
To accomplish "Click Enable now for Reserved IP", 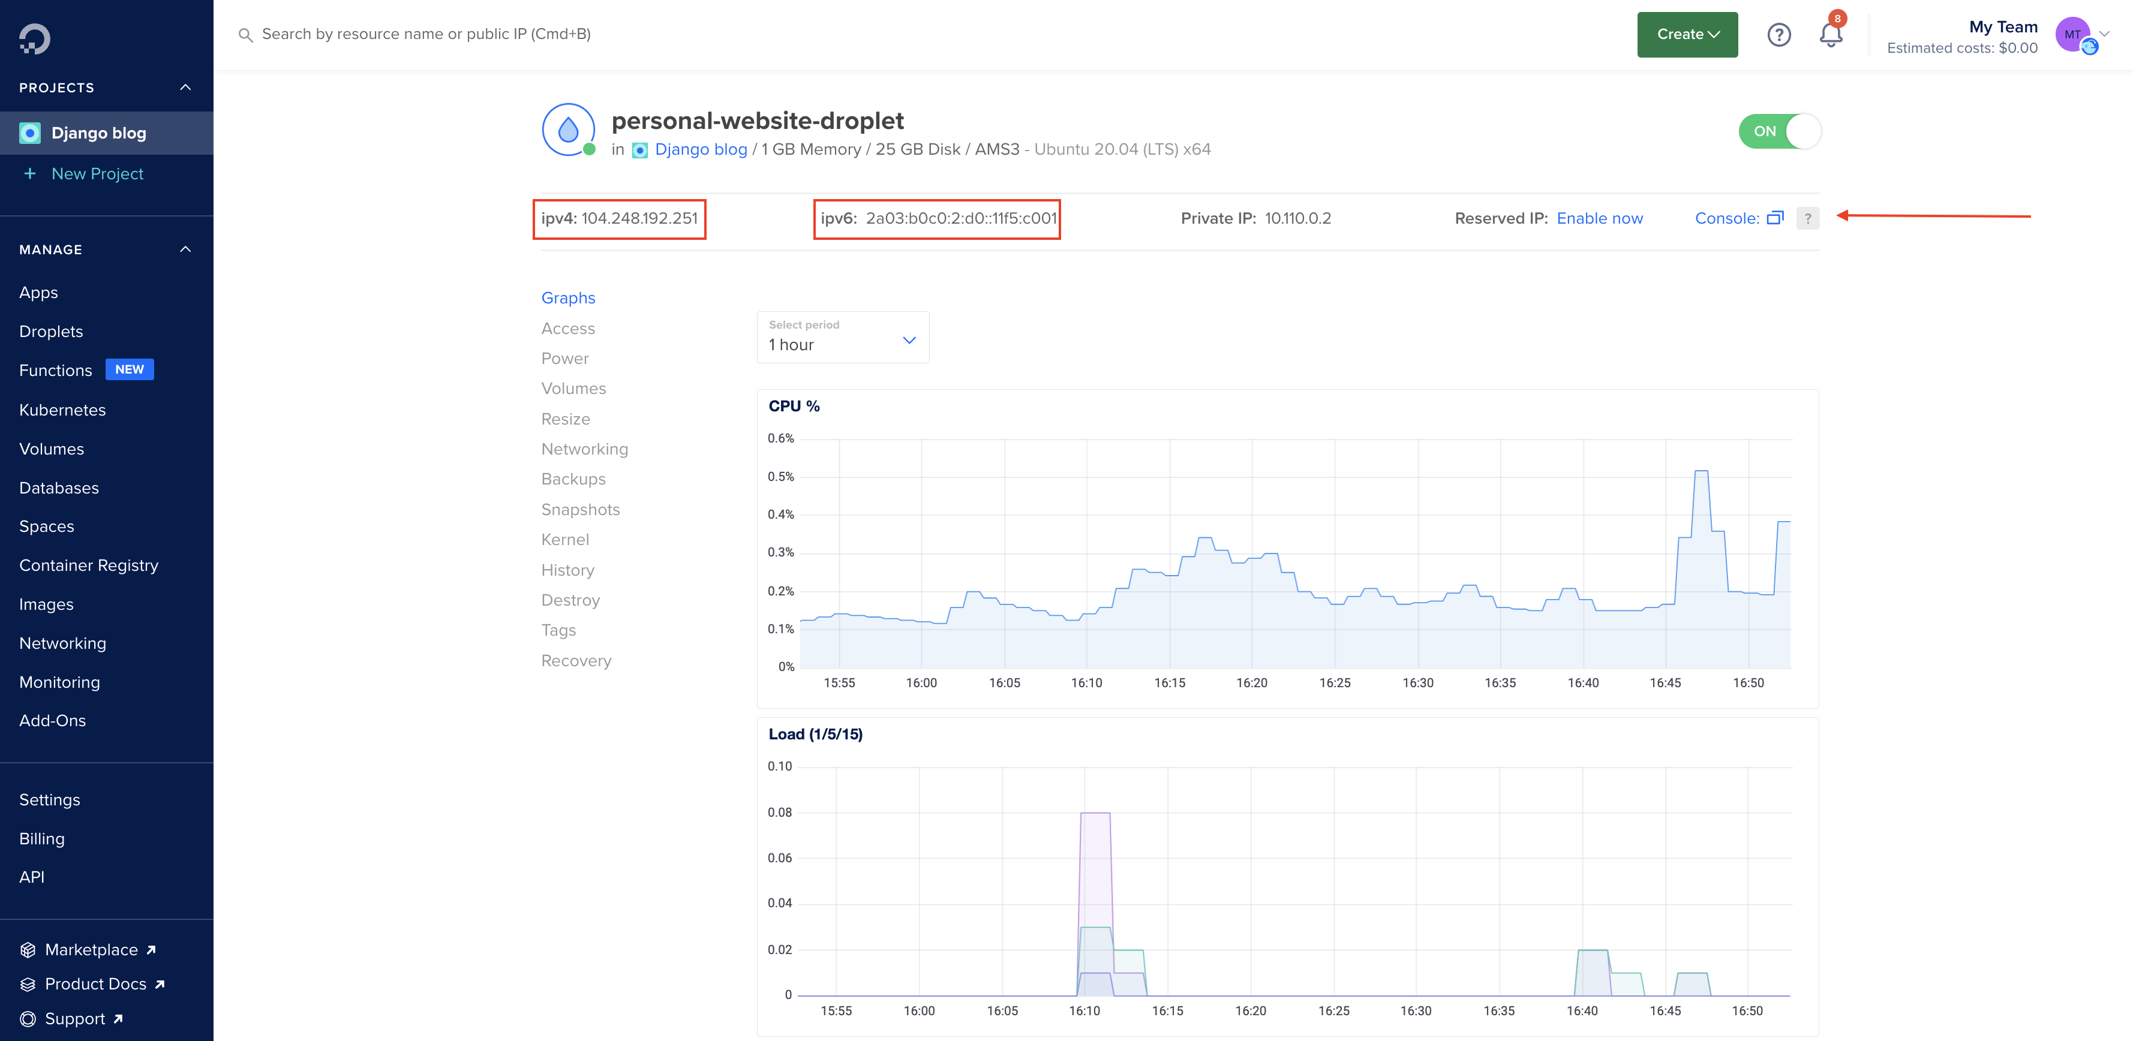I will (x=1599, y=218).
